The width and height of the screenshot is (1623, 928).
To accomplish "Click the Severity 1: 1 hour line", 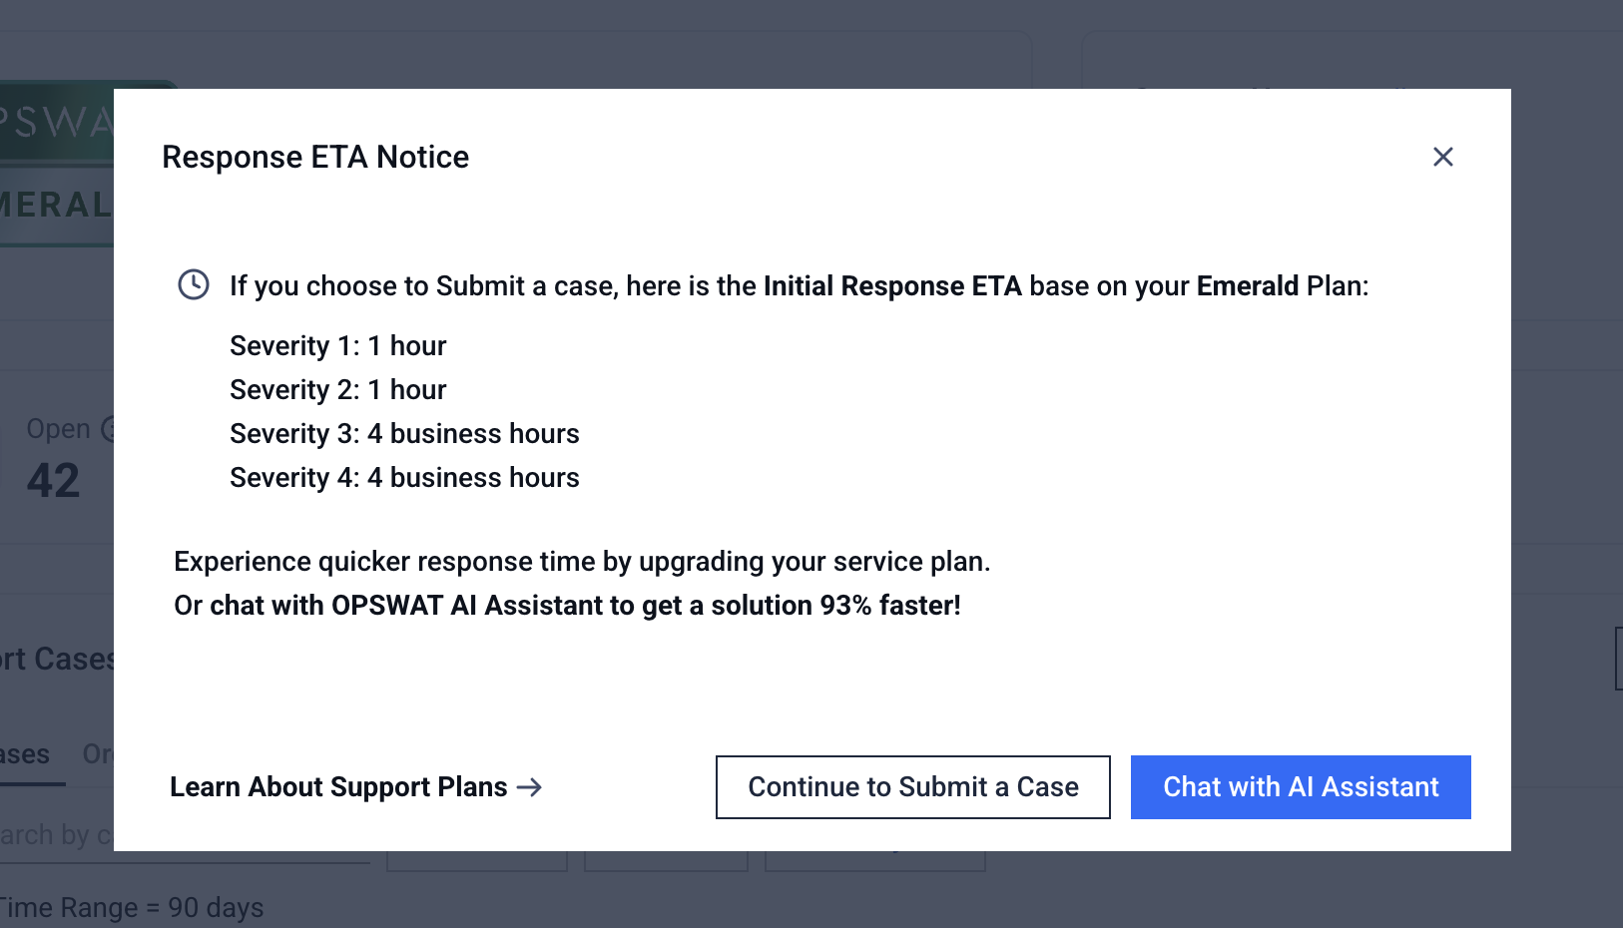I will tap(337, 346).
